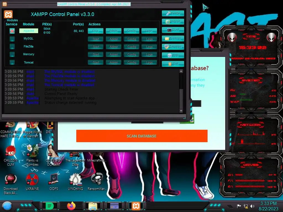Screen dimensions: 283x212
Task: Open XAMPP Help
Action: pos(173,55)
